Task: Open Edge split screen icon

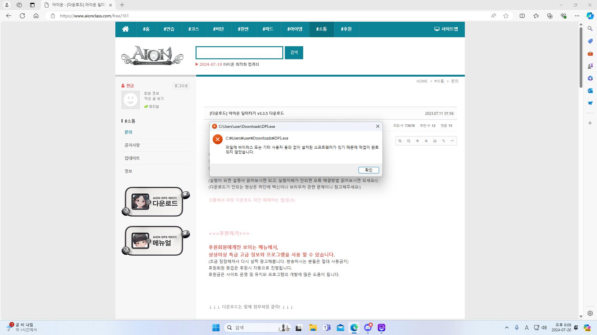Action: pos(522,16)
